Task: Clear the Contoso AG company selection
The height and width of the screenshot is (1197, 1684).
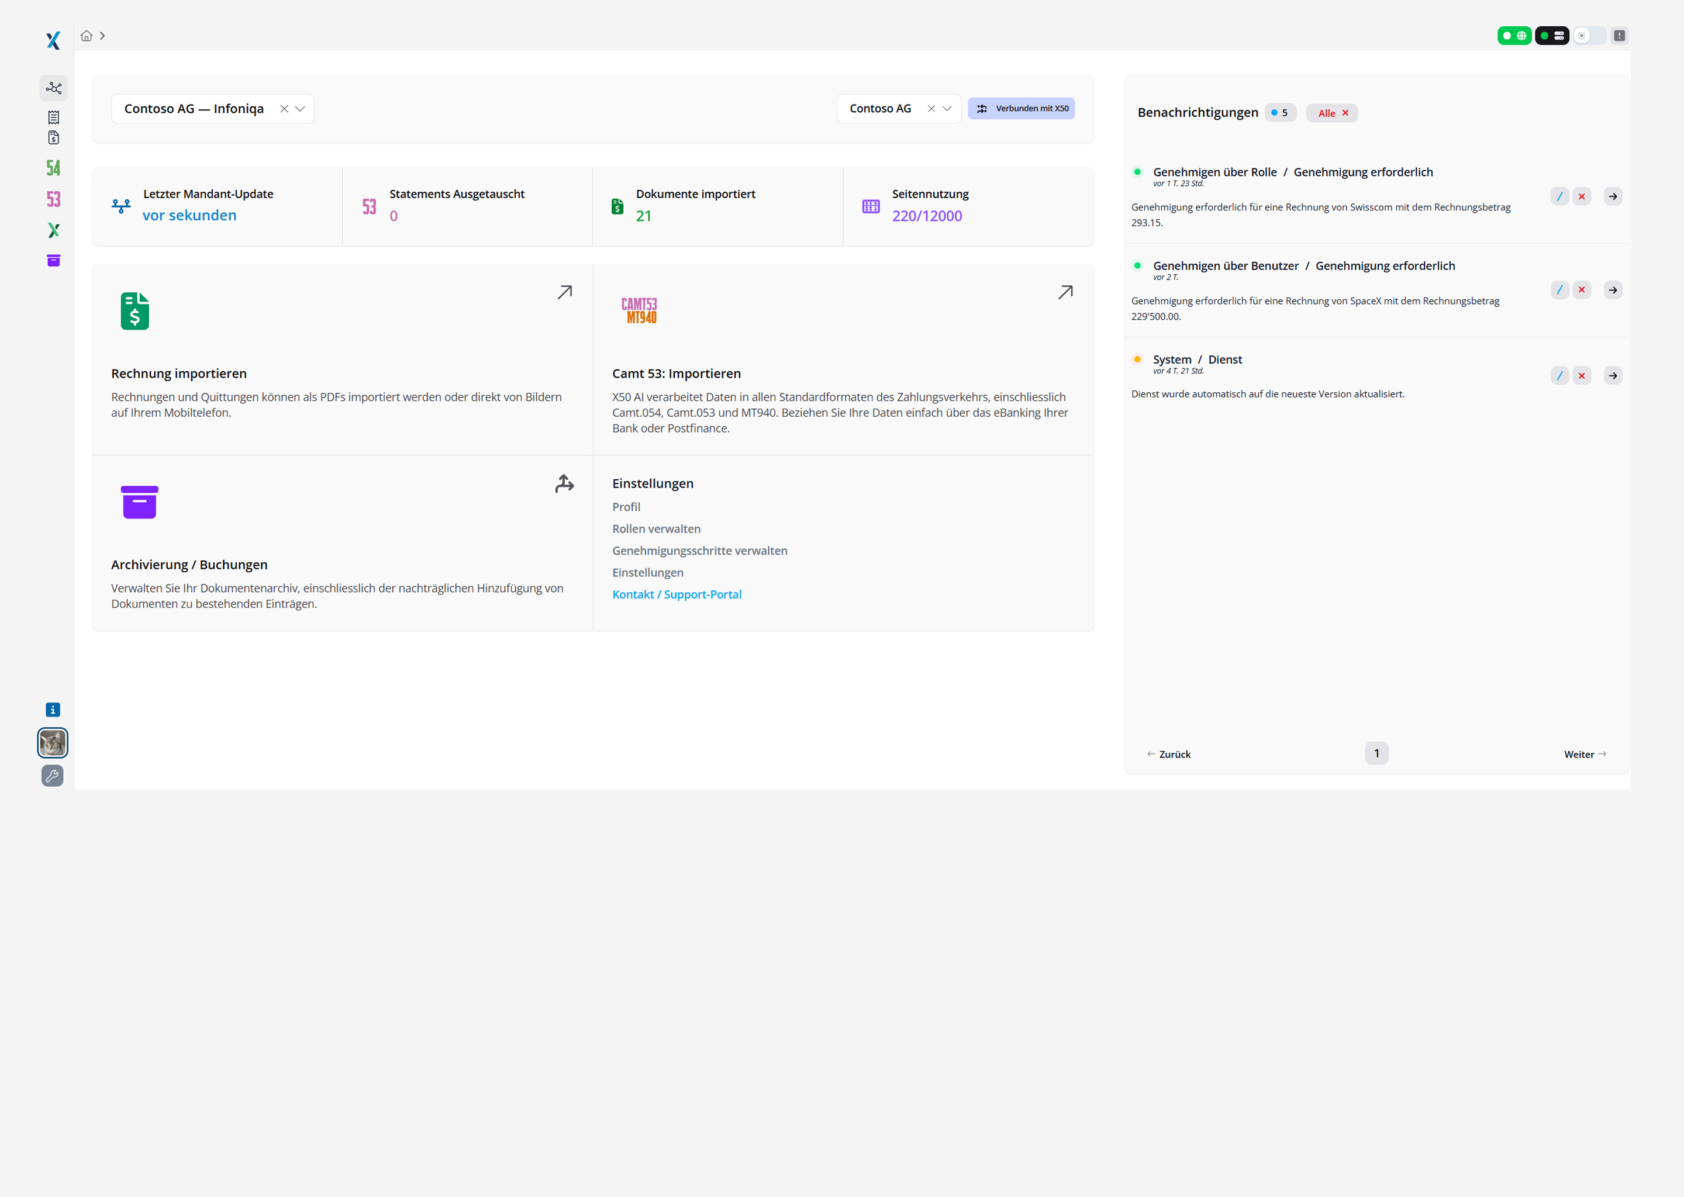Action: (931, 109)
